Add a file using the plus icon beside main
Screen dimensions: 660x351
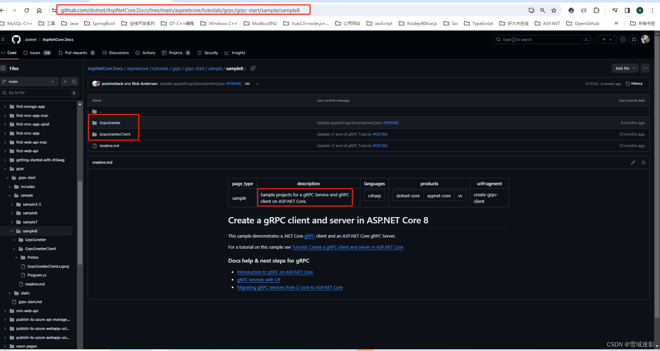click(x=65, y=82)
